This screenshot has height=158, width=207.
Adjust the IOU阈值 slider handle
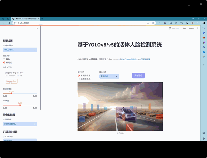pos(20,105)
